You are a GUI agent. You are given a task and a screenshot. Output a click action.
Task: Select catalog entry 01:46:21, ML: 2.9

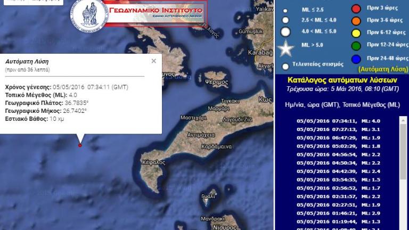pyautogui.click(x=338, y=213)
